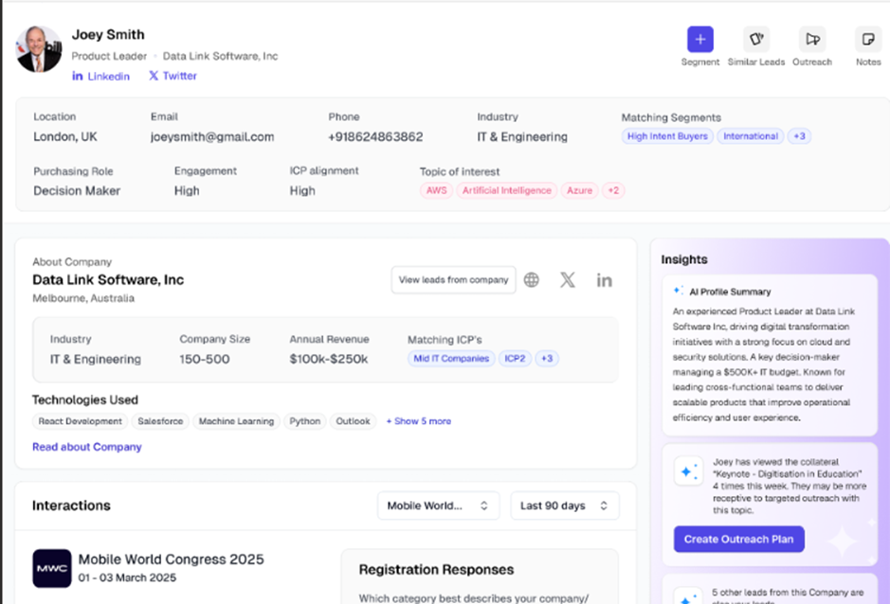Click Joey Smith's profile photo
890x604 pixels.
[40, 49]
